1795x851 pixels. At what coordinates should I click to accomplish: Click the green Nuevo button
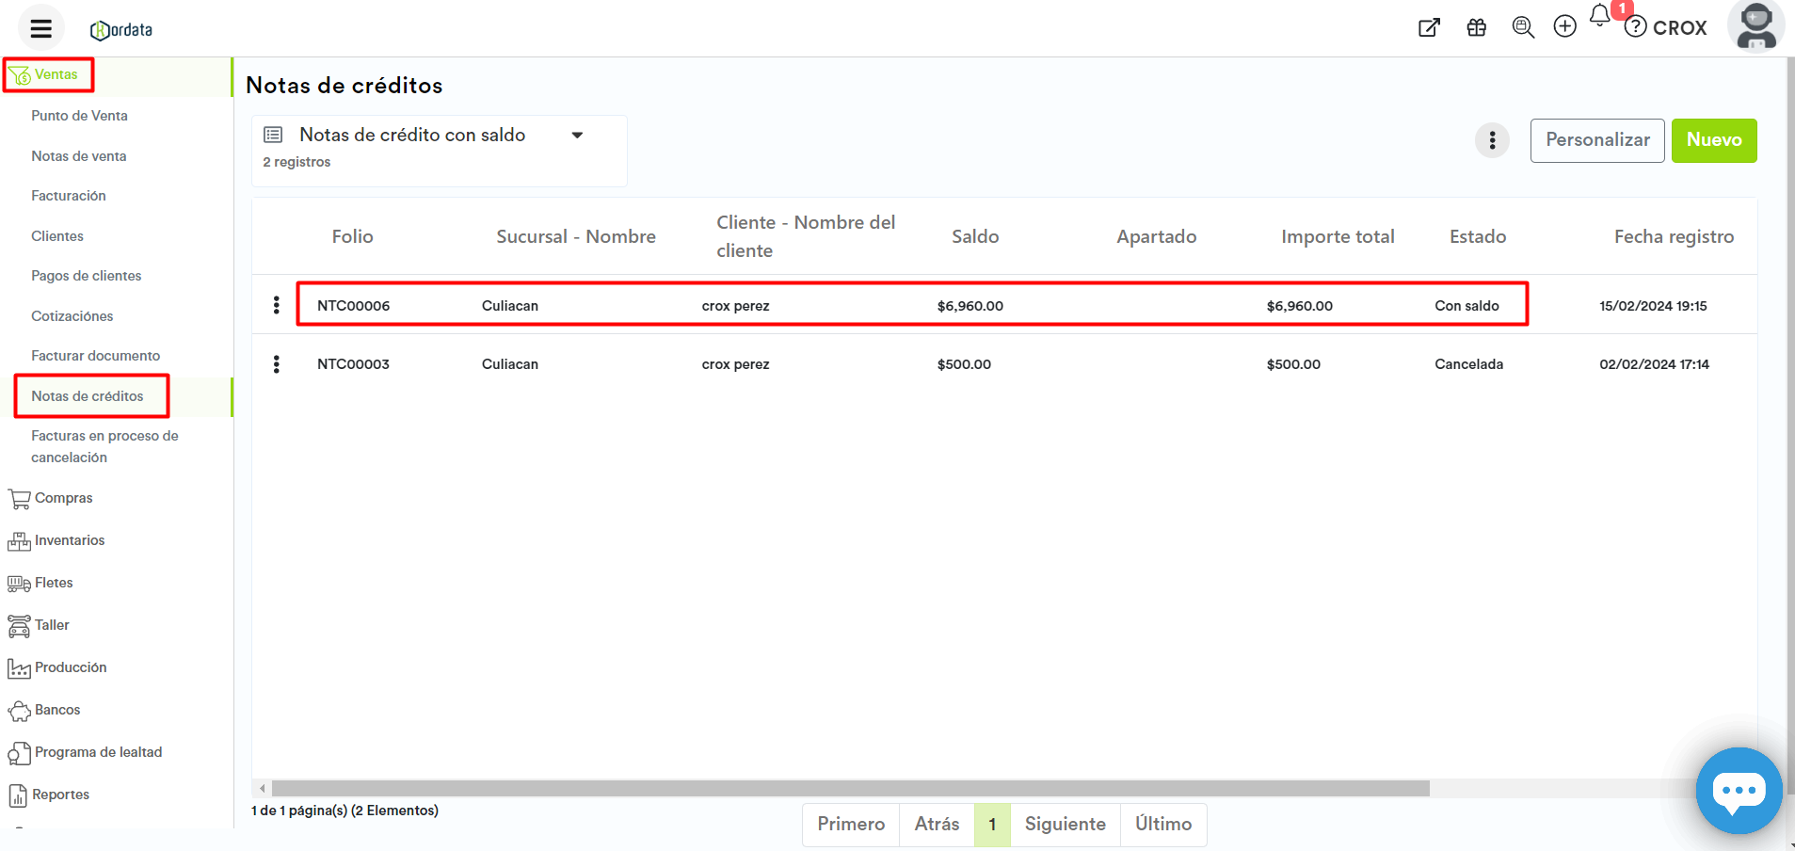pyautogui.click(x=1713, y=140)
